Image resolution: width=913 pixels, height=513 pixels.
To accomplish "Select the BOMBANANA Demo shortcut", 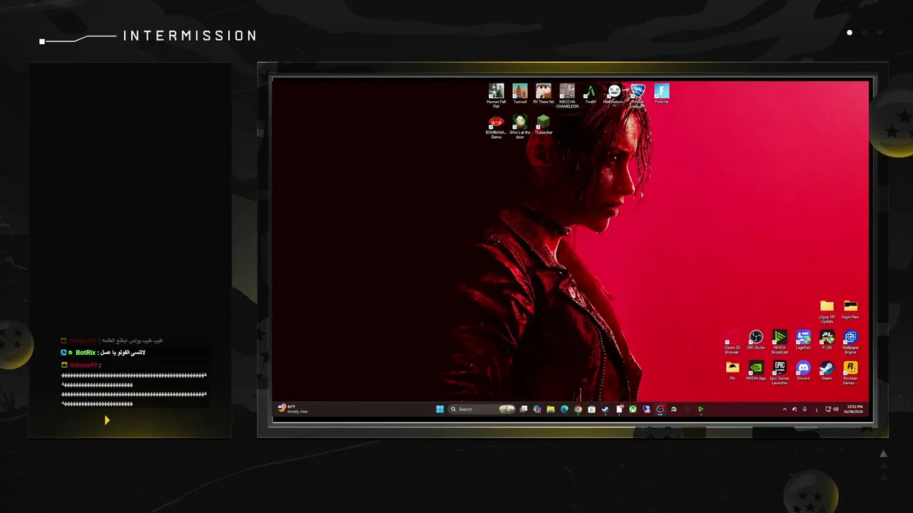I will pyautogui.click(x=496, y=127).
